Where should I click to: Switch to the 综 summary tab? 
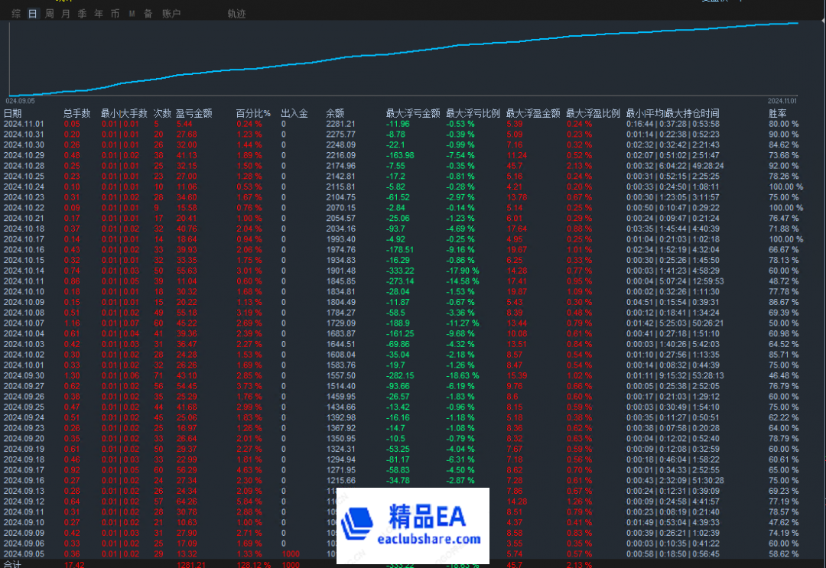tap(16, 14)
